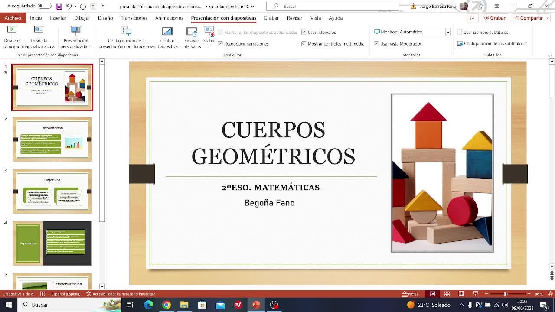Open the Transiciones ribbon tab
Screen dimensions: 555x312
[x=134, y=18]
